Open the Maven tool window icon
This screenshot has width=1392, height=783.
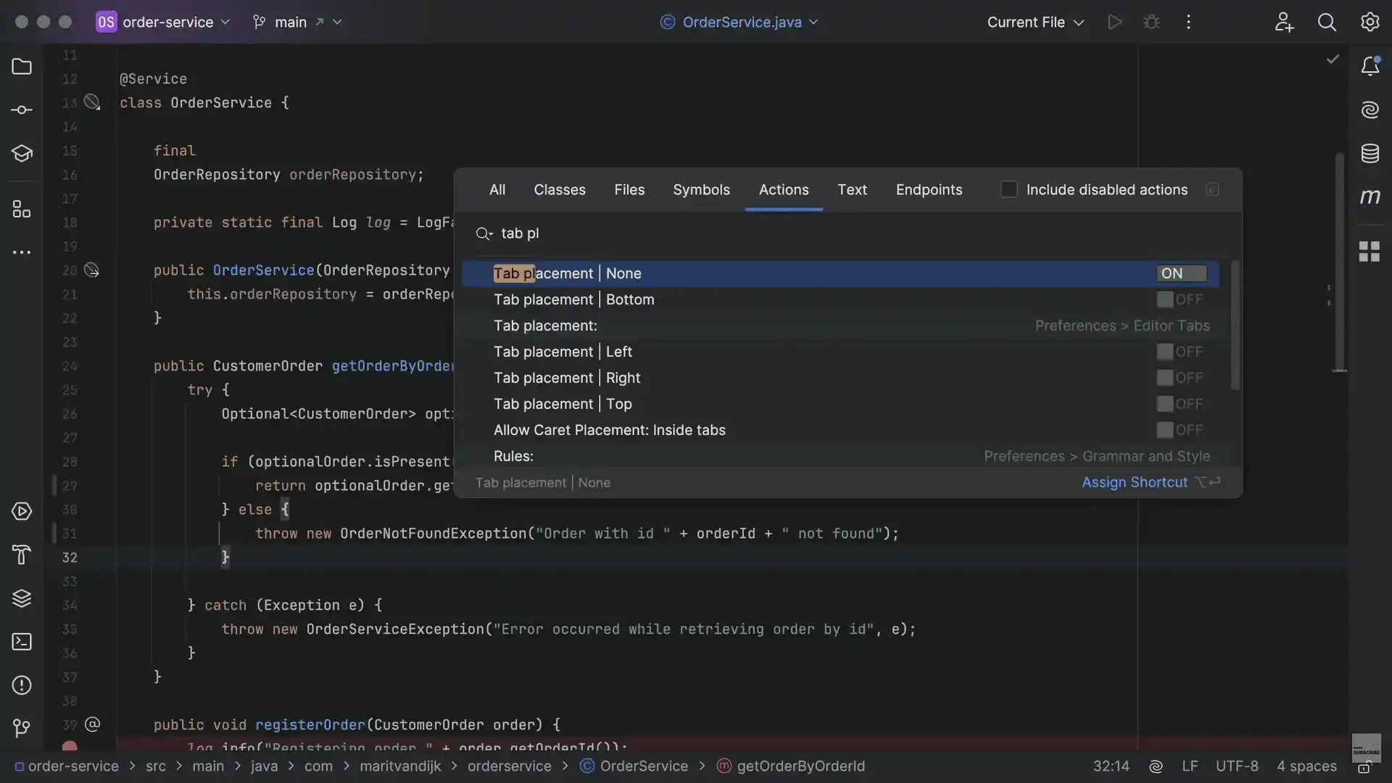(1370, 196)
